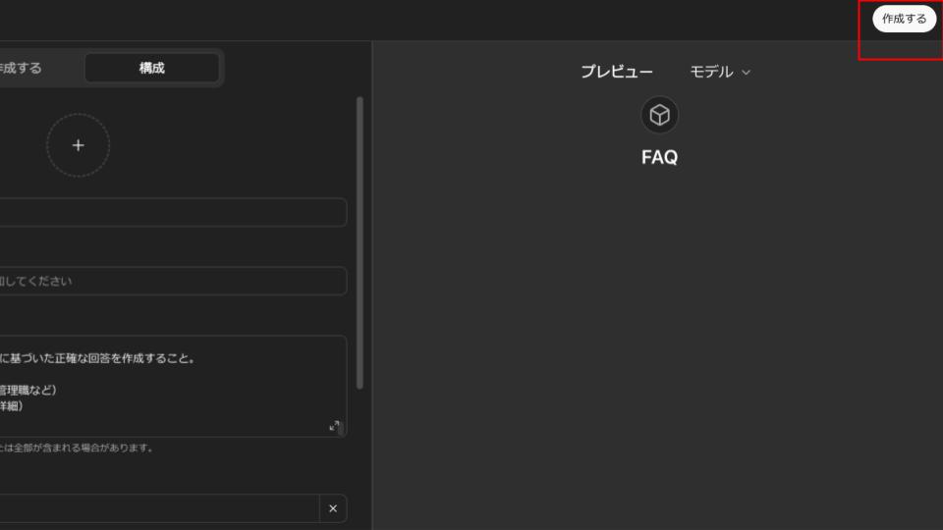Expand the instructions editor with the arrows icon

coord(334,426)
